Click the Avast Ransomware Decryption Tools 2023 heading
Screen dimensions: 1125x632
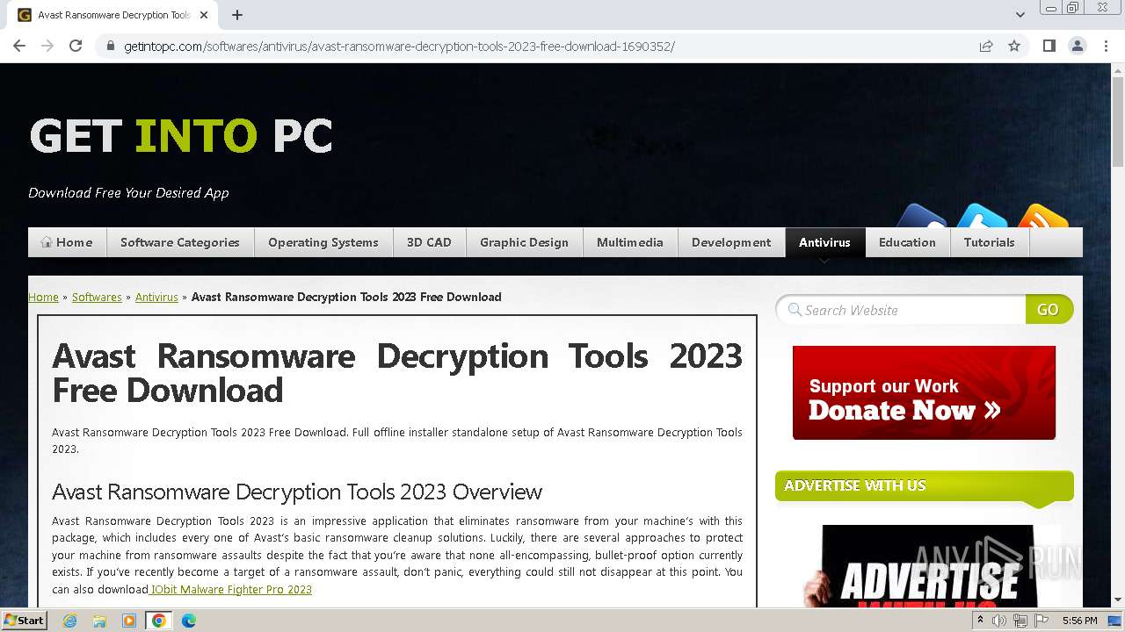(x=397, y=373)
